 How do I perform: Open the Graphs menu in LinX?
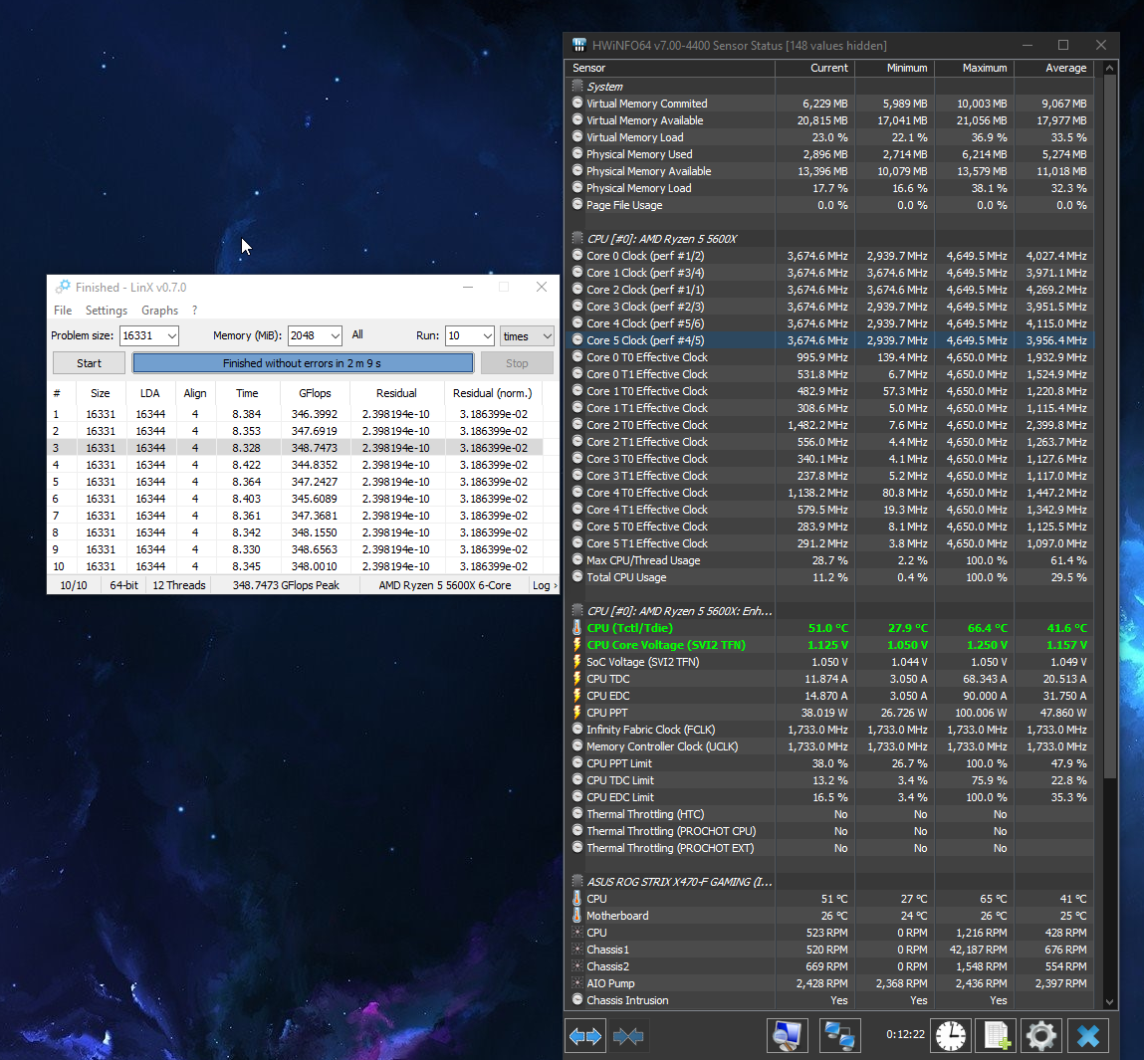click(159, 311)
